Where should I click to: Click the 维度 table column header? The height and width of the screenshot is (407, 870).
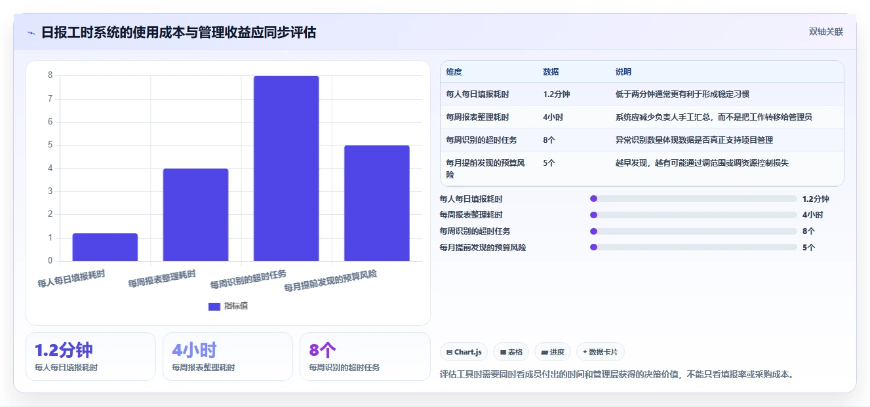(x=454, y=72)
